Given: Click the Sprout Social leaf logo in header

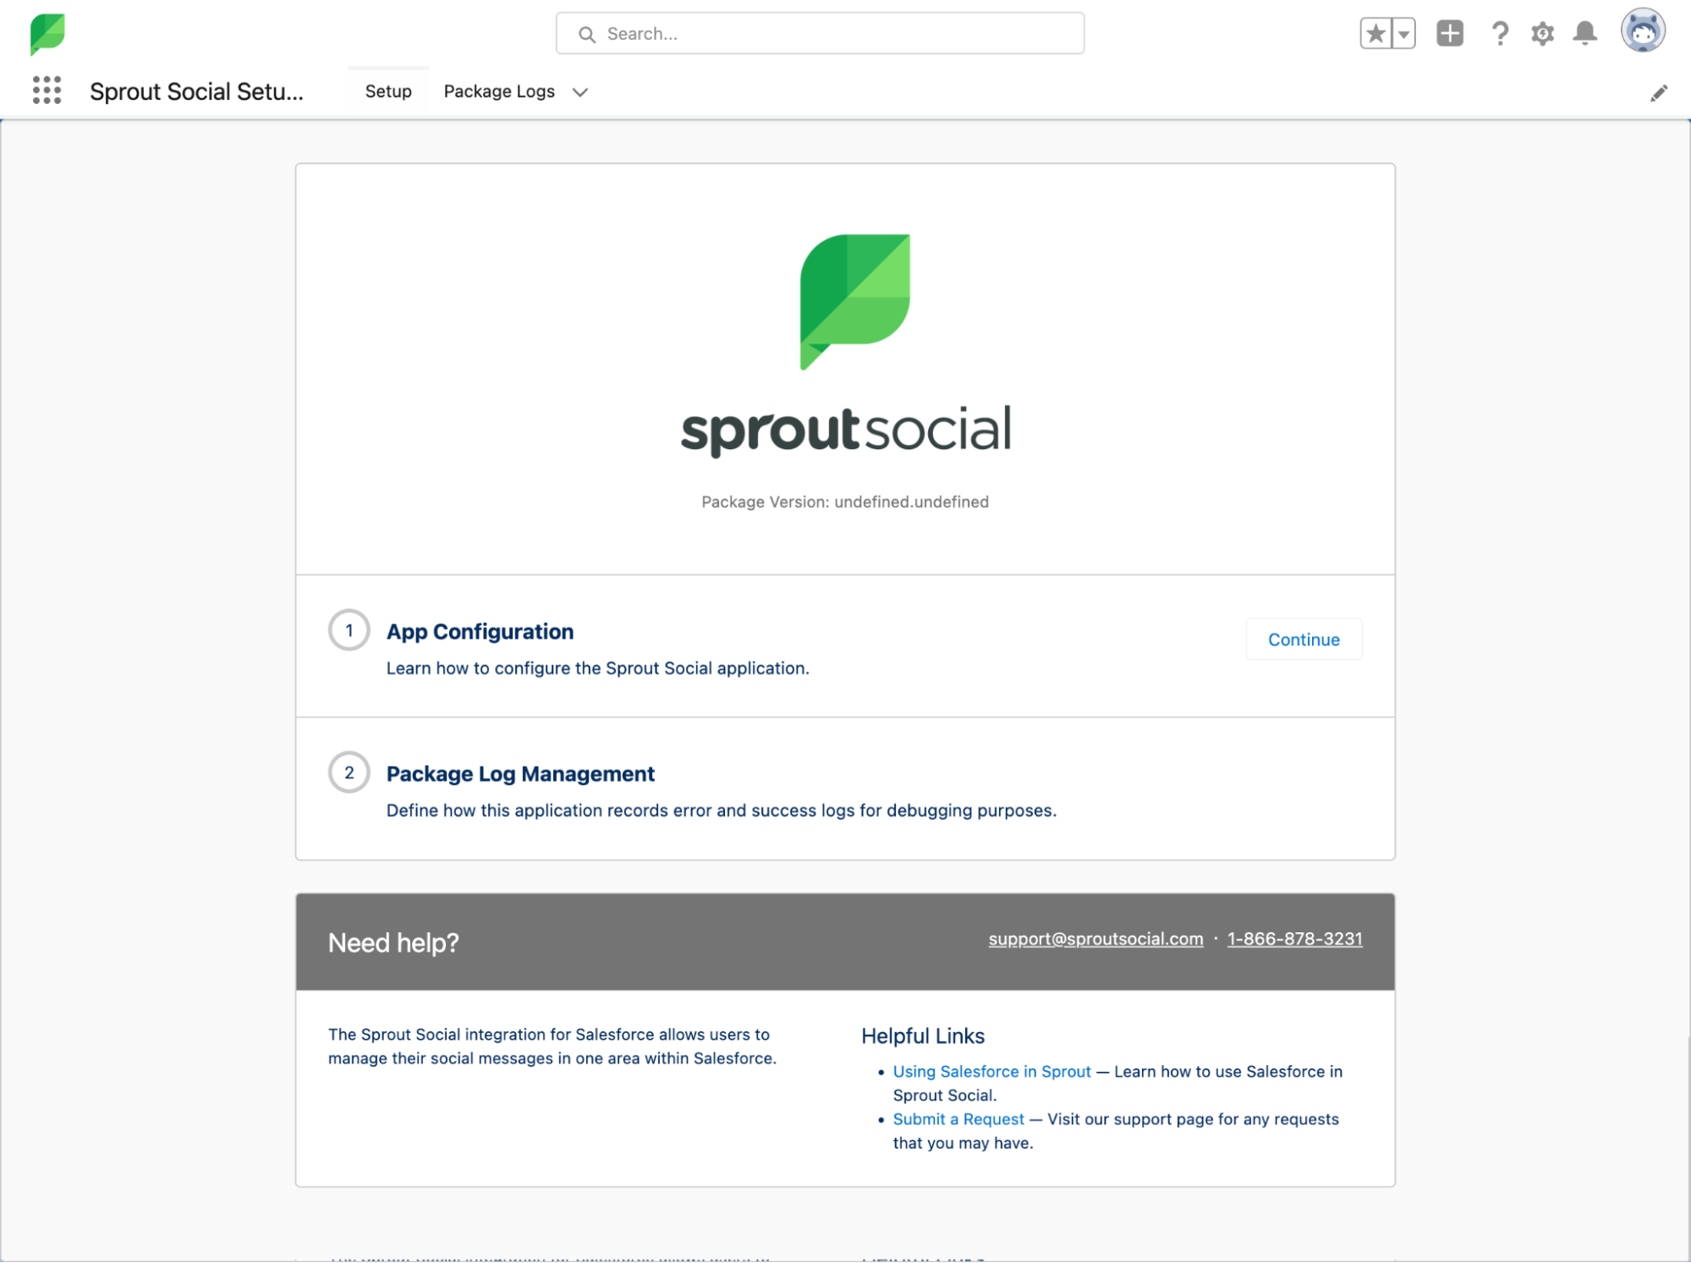Looking at the screenshot, I should click(x=47, y=34).
